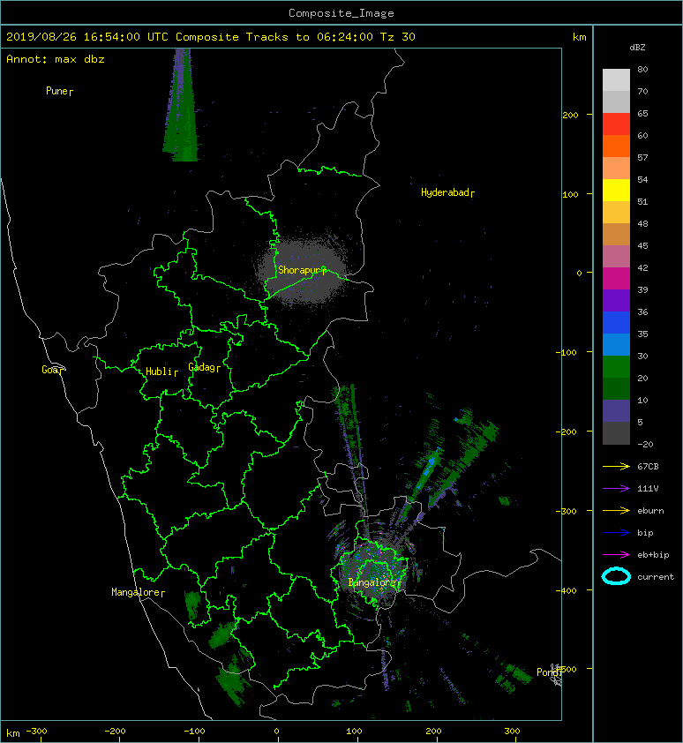Click the dBZ legend heading
This screenshot has width=683, height=743.
click(637, 48)
